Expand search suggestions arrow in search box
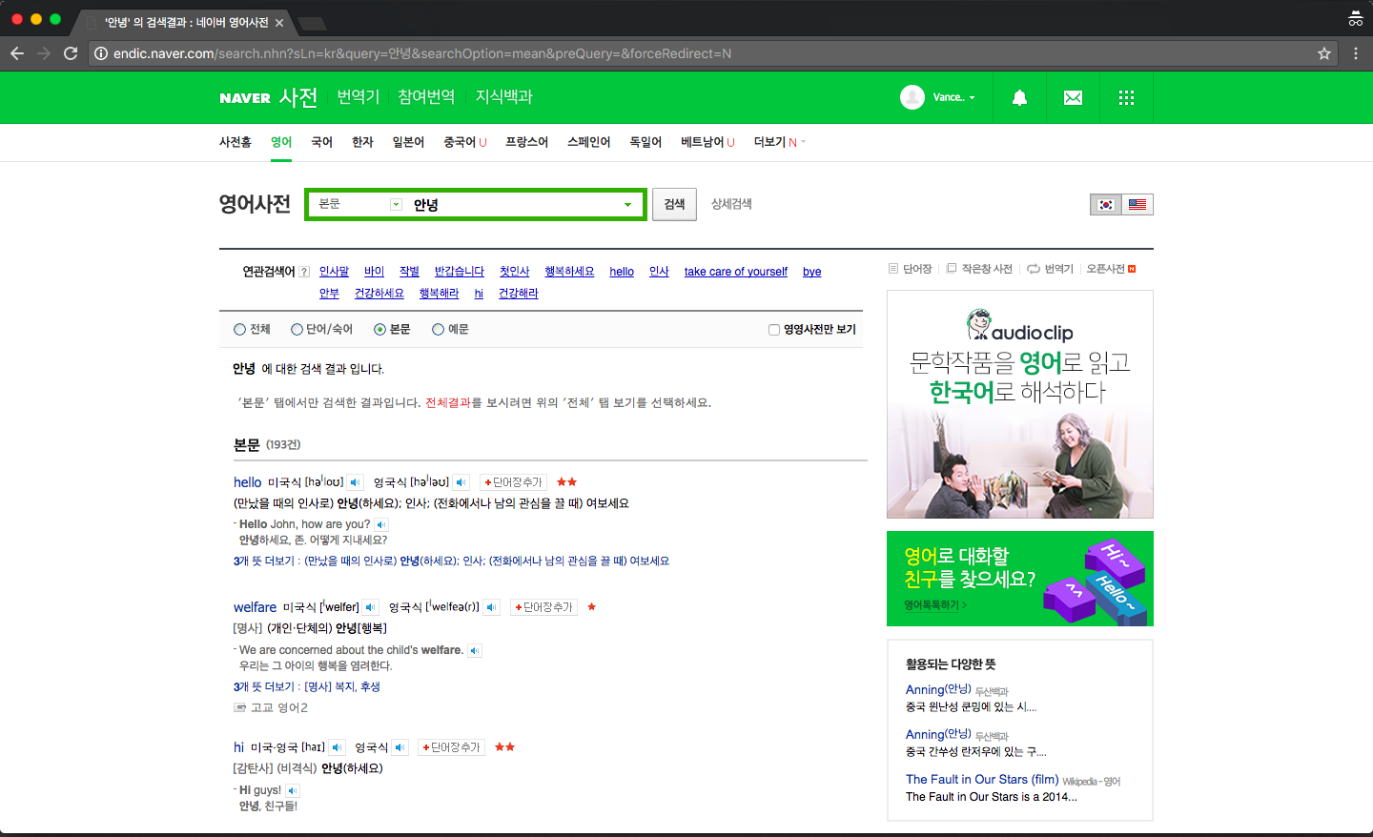The width and height of the screenshot is (1373, 837). tap(627, 205)
